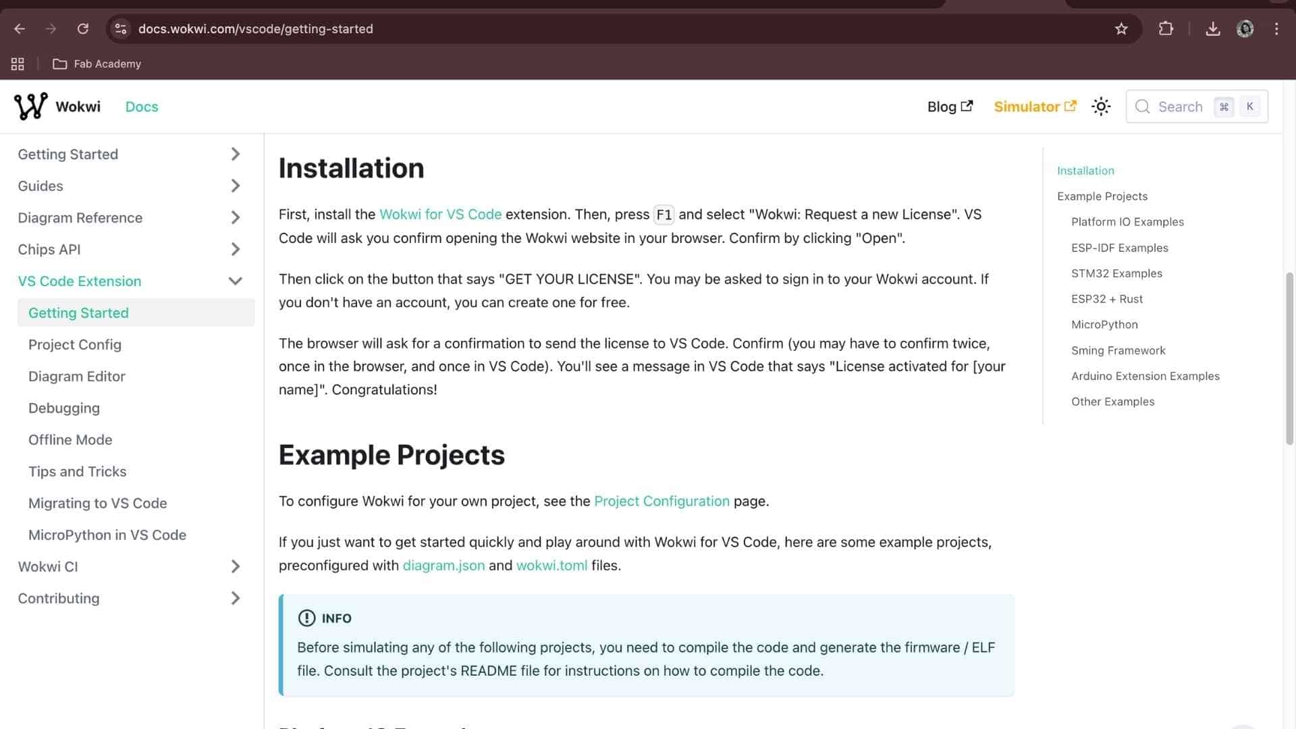Screen dimensions: 1296x729
Task: Click the site info icon in address bar
Action: tap(121, 29)
